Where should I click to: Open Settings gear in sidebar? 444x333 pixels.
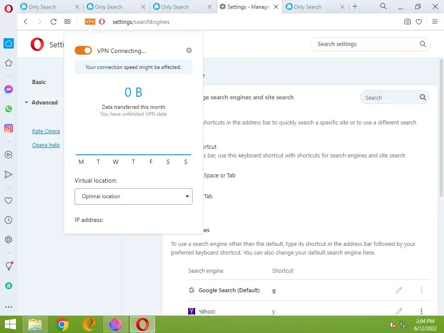pos(9,239)
